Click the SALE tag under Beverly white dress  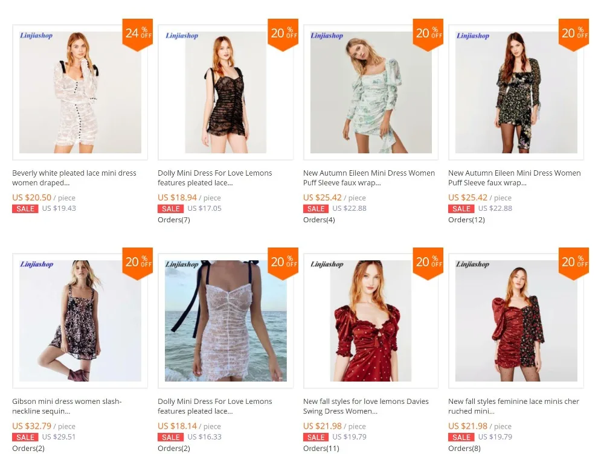pyautogui.click(x=25, y=209)
